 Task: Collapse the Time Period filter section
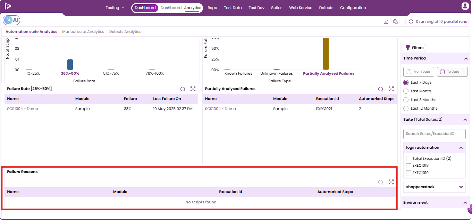click(466, 58)
